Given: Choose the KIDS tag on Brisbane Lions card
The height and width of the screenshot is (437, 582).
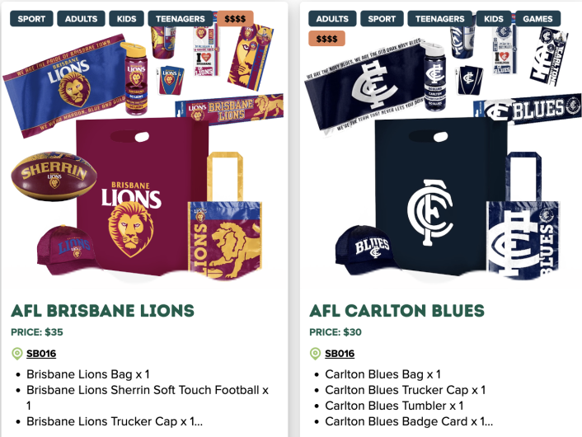Looking at the screenshot, I should coord(127,19).
